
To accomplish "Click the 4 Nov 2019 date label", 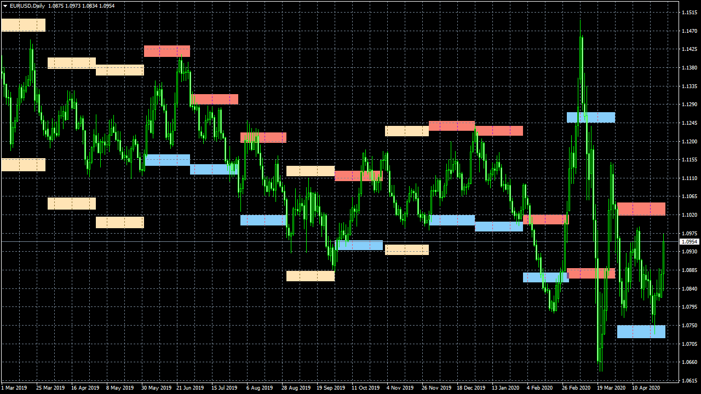I will tap(400, 388).
